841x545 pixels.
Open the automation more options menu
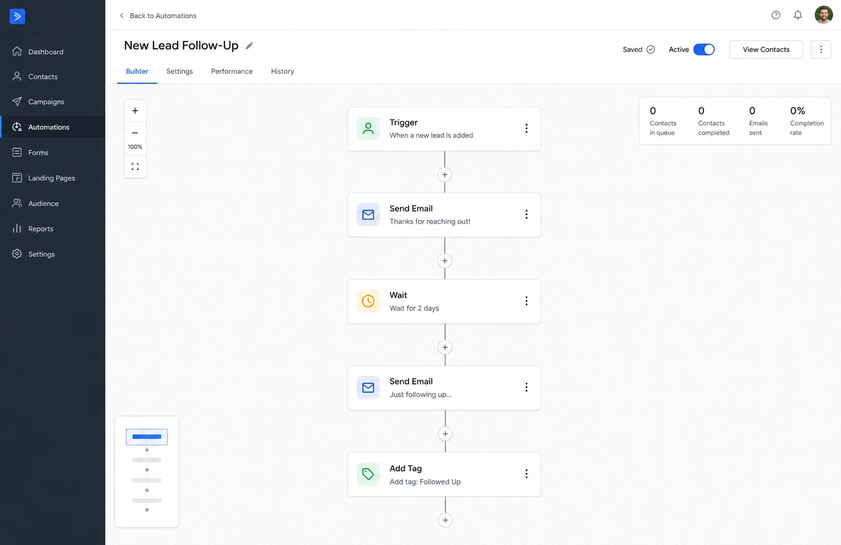pos(821,50)
